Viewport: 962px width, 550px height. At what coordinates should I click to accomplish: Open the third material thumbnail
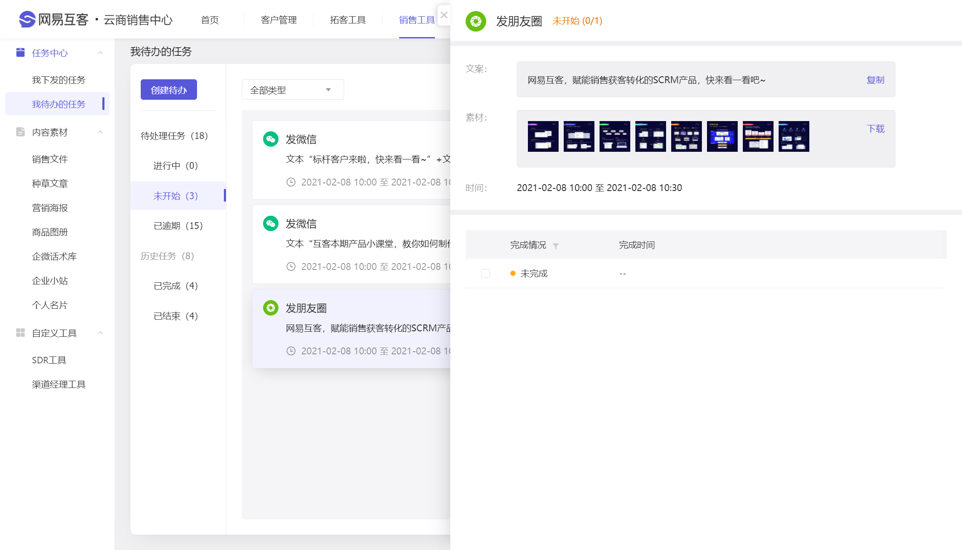(614, 136)
